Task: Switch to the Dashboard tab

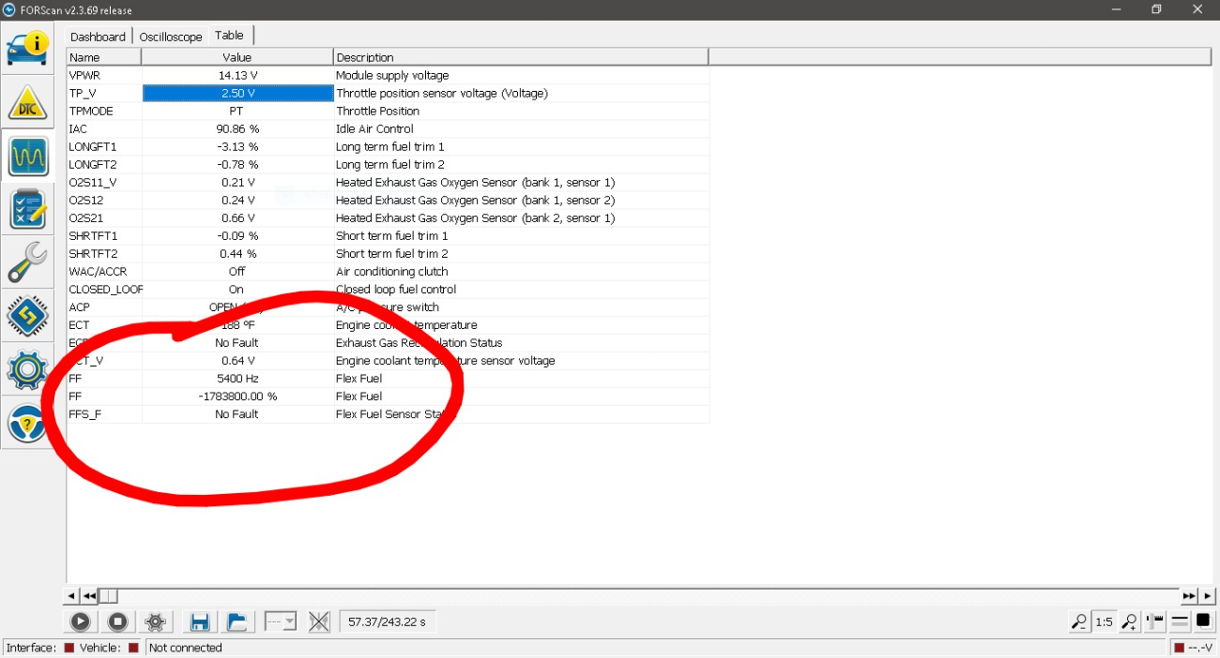Action: tap(98, 37)
